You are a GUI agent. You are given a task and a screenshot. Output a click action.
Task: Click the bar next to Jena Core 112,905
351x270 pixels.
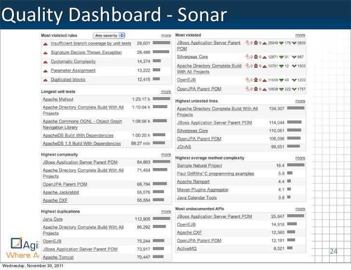161,219
